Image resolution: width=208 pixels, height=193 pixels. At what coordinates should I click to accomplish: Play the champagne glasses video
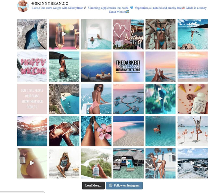(x=64, y=34)
